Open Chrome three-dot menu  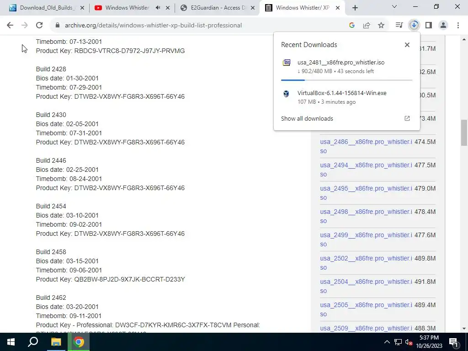(x=458, y=26)
